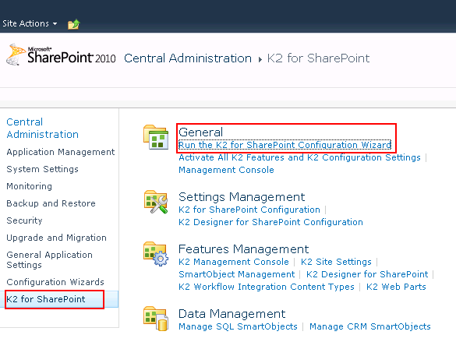Open K2 Web Parts link
Screen dimensions: 456x342
(396, 287)
